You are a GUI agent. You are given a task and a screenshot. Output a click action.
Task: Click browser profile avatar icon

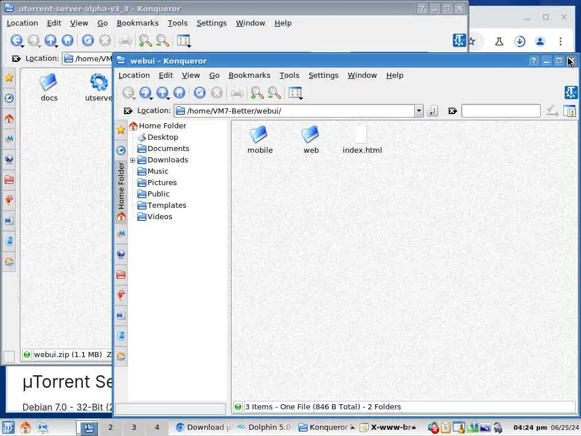tap(540, 41)
